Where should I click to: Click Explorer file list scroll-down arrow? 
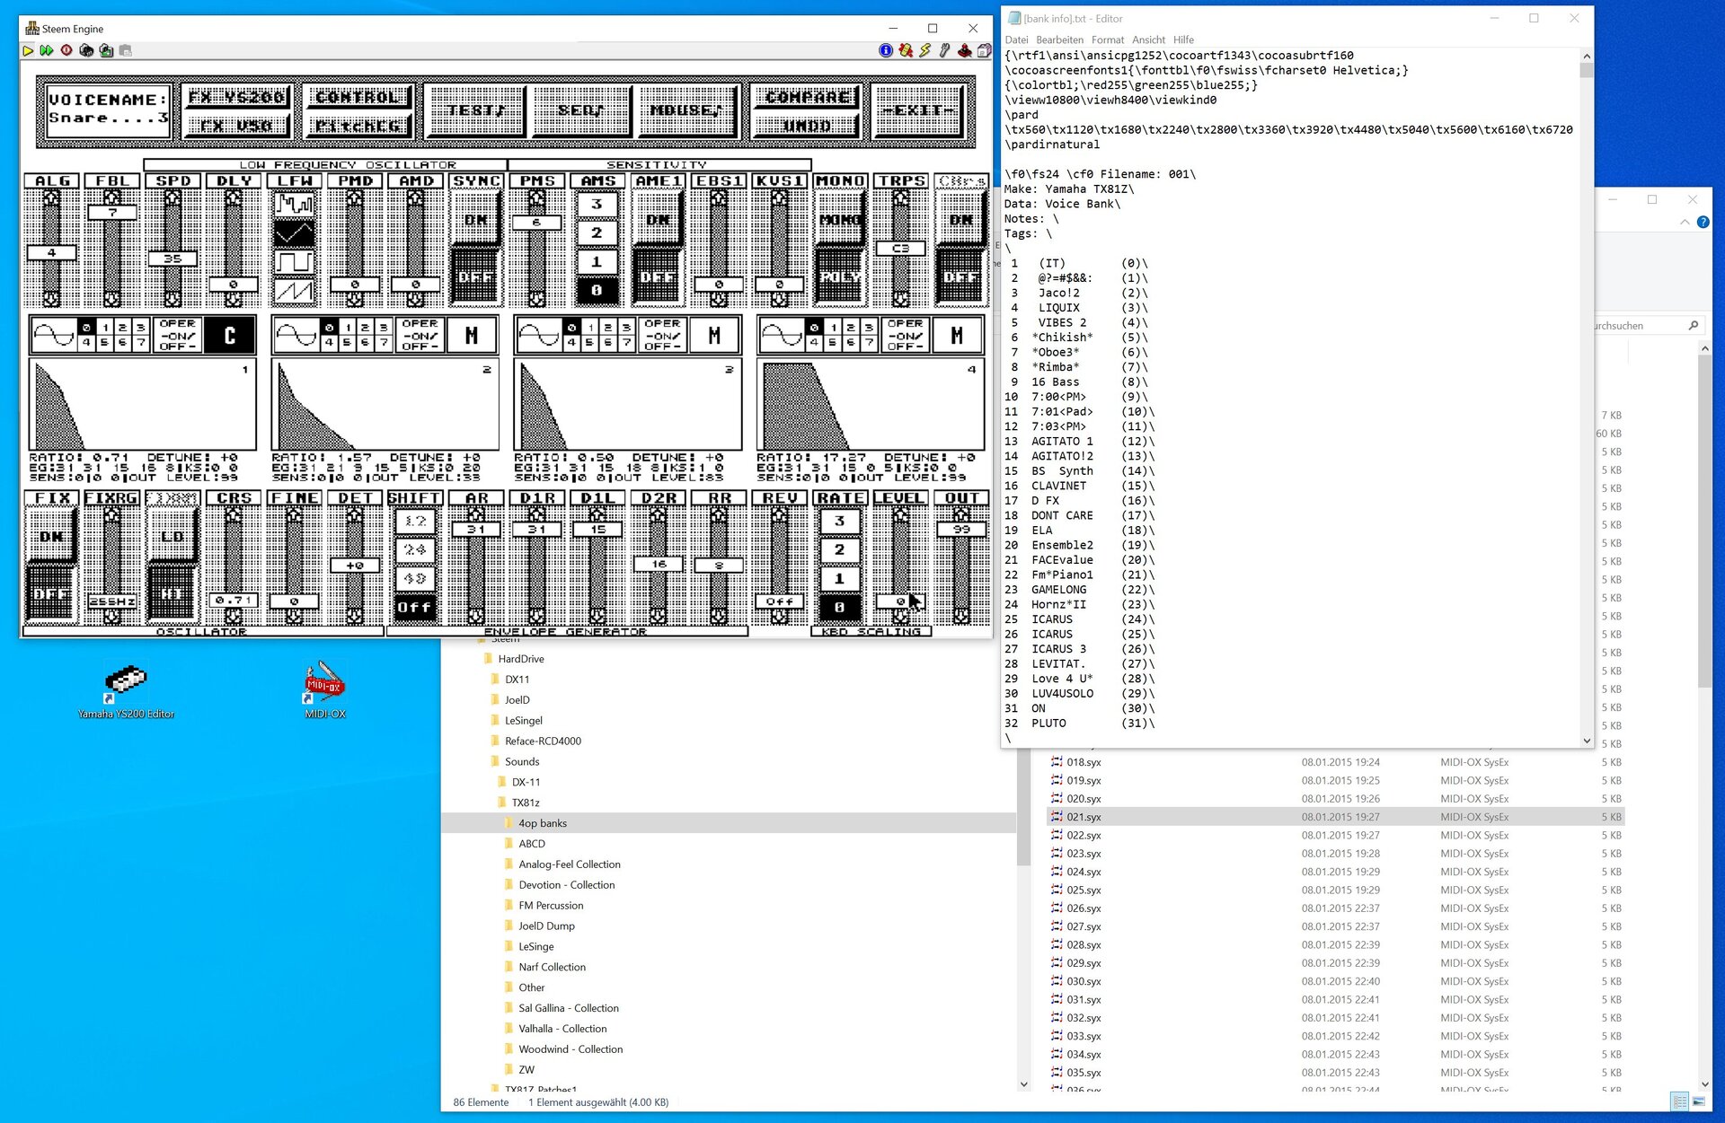[1704, 1084]
